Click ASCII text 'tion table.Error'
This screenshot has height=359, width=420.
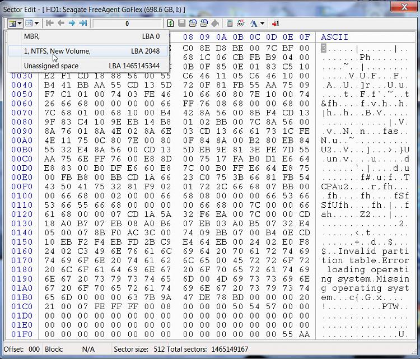365,260
